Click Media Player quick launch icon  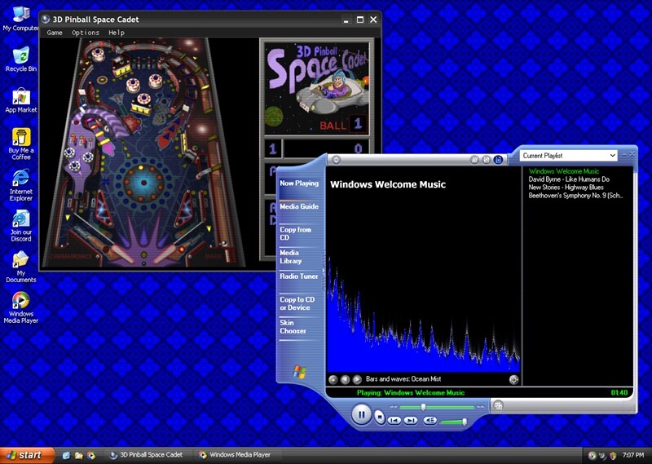coord(91,456)
